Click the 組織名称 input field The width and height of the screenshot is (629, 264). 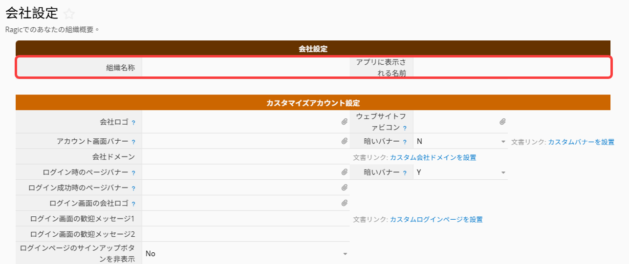(x=246, y=68)
